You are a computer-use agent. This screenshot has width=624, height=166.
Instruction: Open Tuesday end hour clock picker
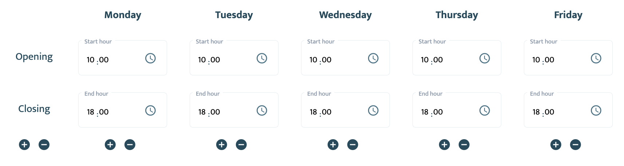click(262, 111)
